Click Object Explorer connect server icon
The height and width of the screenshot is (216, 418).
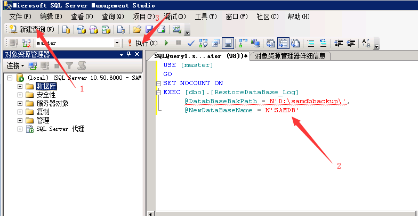33,65
